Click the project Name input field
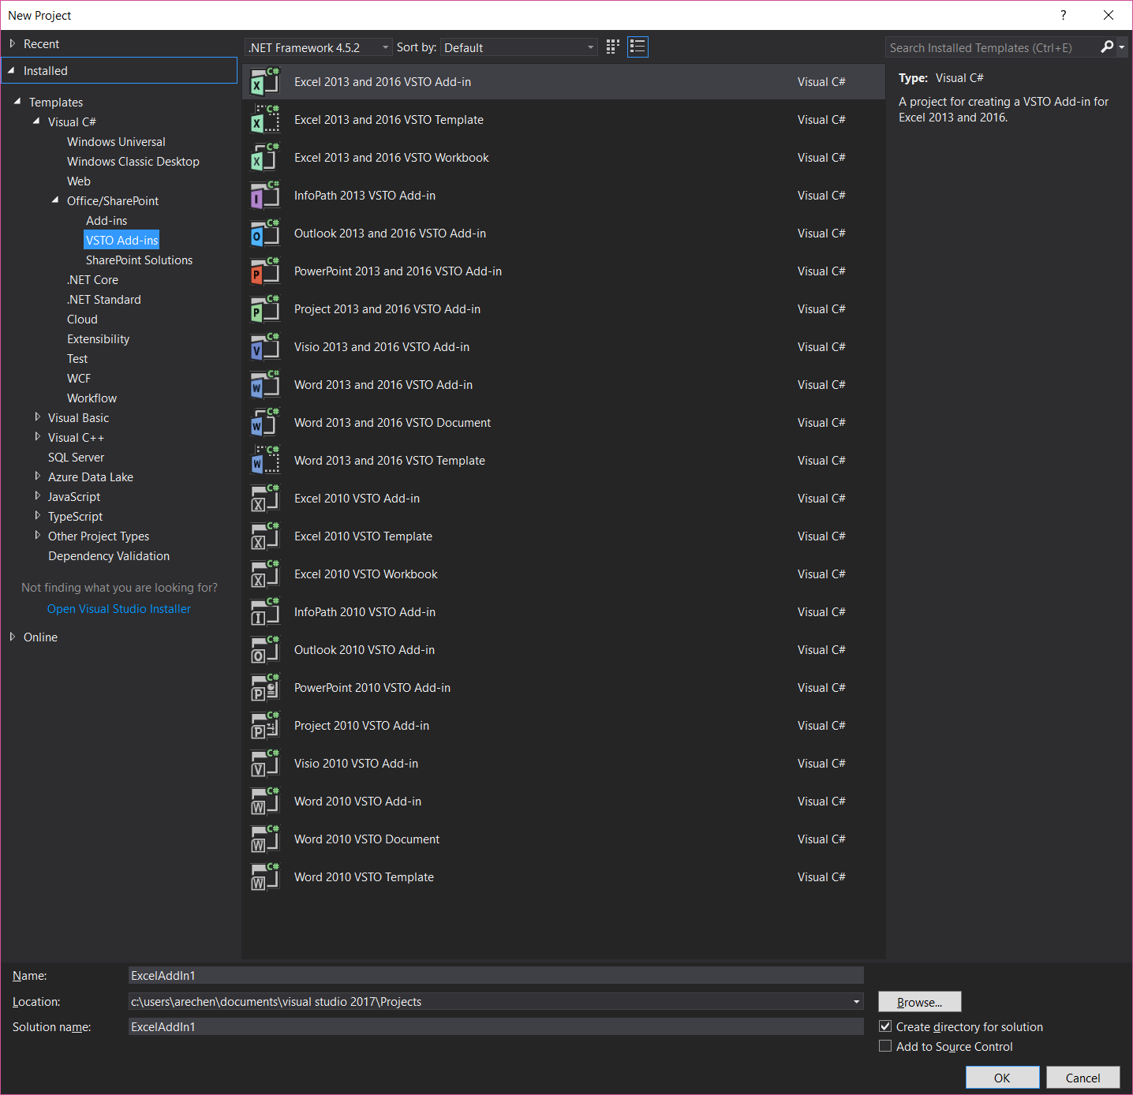1133x1095 pixels. [x=495, y=976]
